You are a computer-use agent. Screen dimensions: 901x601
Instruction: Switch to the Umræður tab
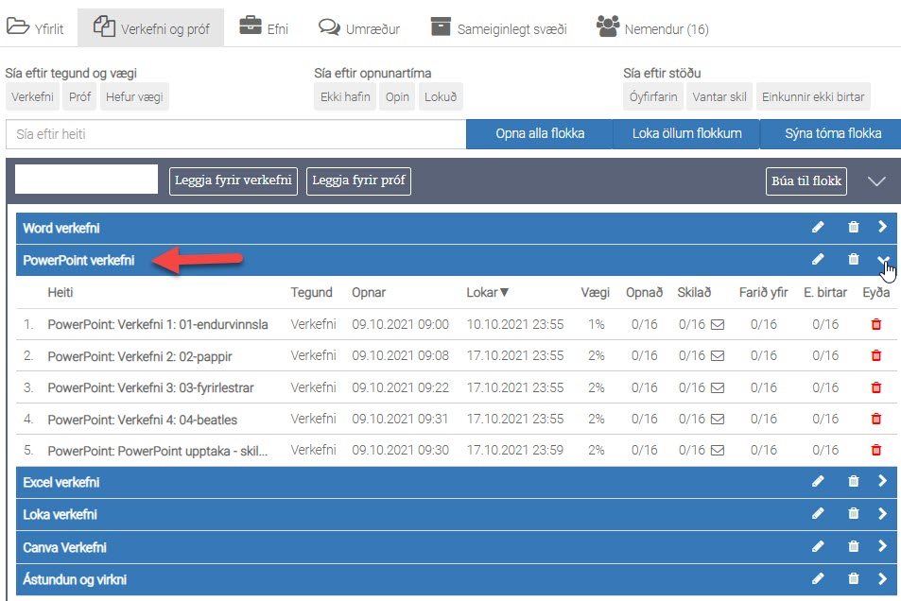tap(359, 28)
